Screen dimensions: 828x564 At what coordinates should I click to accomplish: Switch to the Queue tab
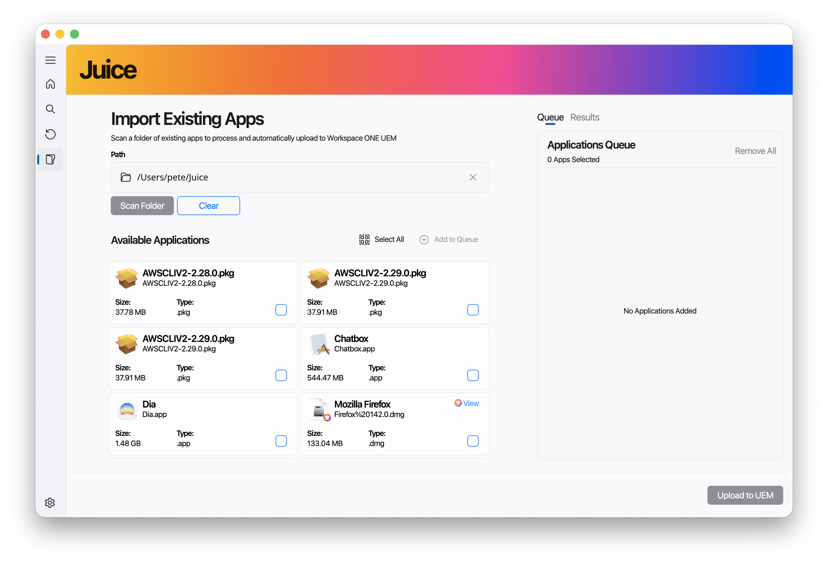[550, 117]
